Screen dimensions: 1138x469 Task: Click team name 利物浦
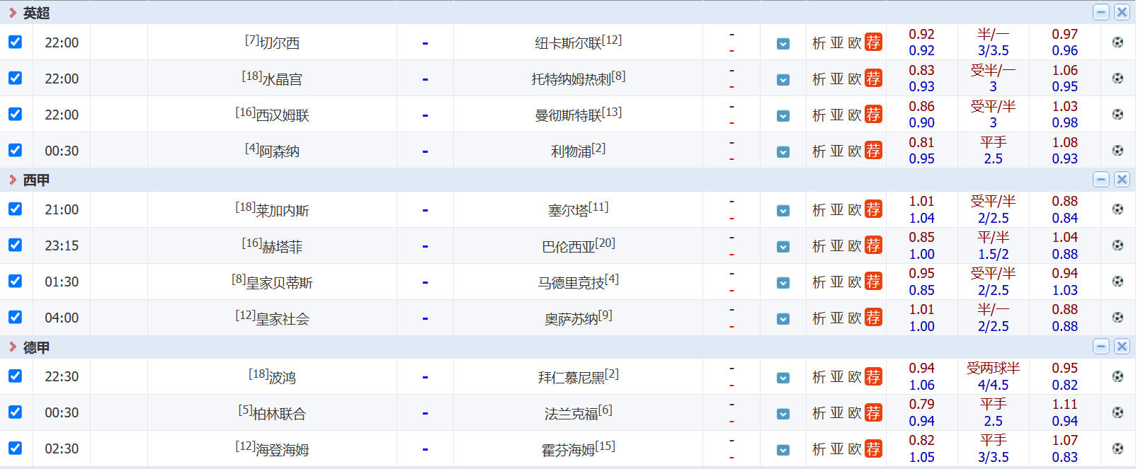571,151
